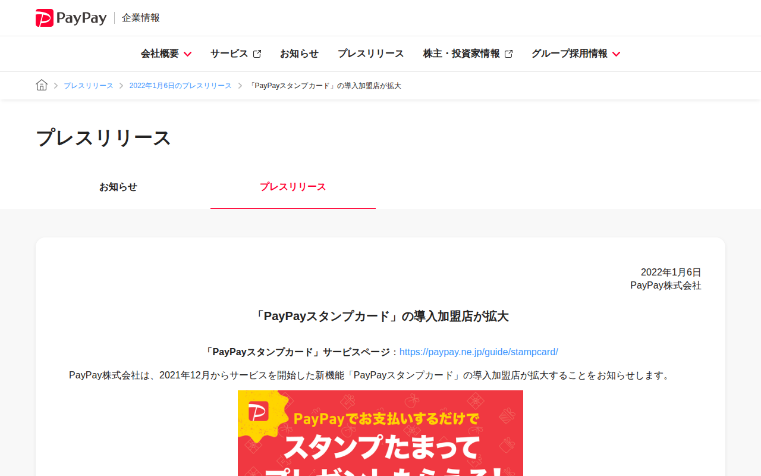This screenshot has width=761, height=476.
Task: Go to お知らせ in the top navigation
Action: pyautogui.click(x=299, y=54)
